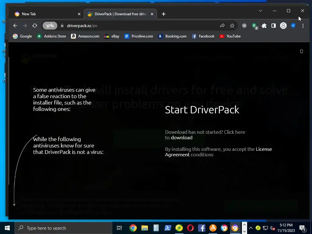Open the Booking.com bookmark
312x234 pixels.
pyautogui.click(x=172, y=36)
